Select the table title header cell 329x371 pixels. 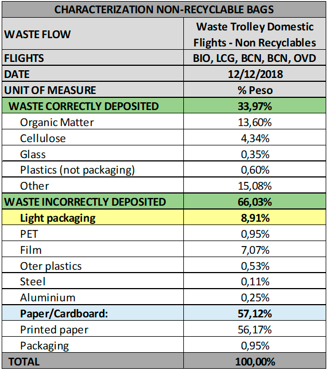[x=164, y=10]
